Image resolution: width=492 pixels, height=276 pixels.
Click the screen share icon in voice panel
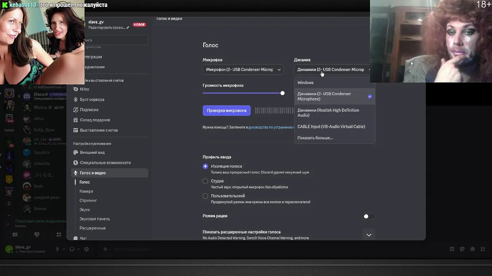tap(37, 235)
